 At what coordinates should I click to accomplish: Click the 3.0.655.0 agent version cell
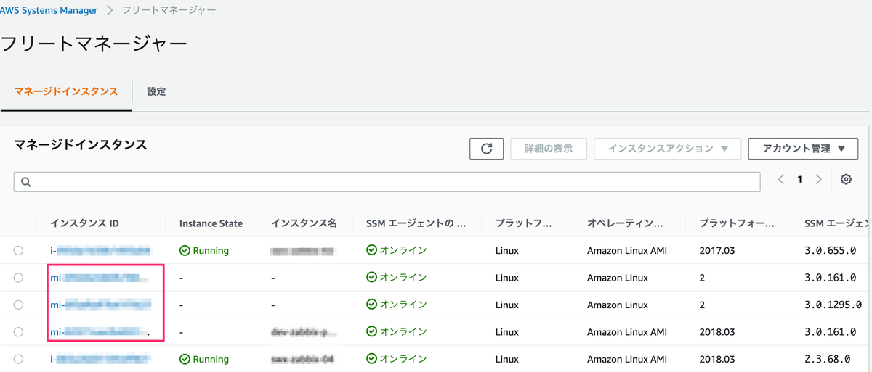click(x=831, y=250)
